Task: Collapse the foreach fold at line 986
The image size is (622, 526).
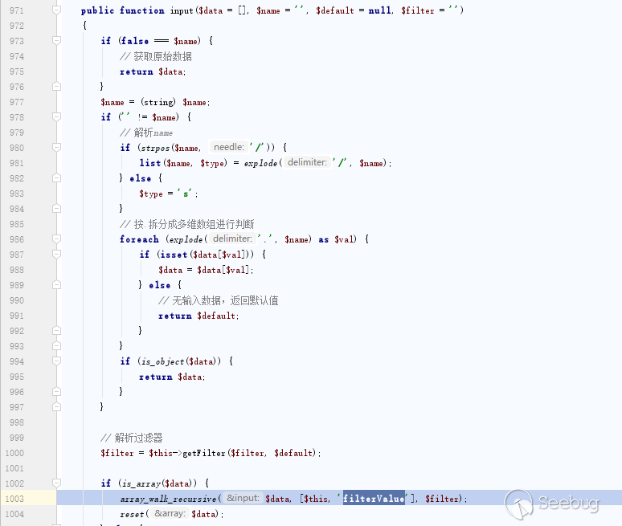Action: (x=57, y=239)
